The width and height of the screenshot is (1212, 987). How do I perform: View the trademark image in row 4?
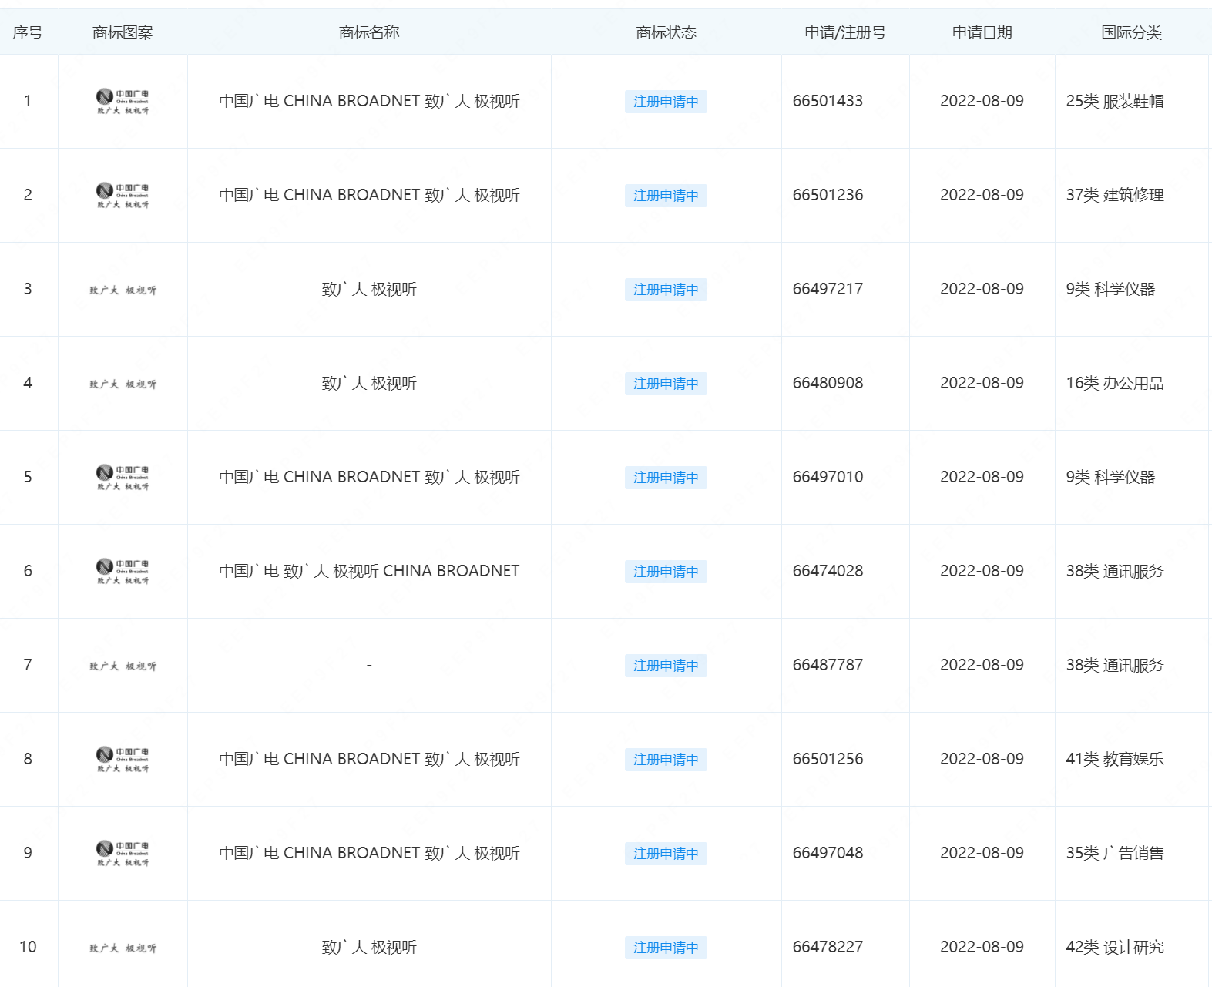point(123,384)
